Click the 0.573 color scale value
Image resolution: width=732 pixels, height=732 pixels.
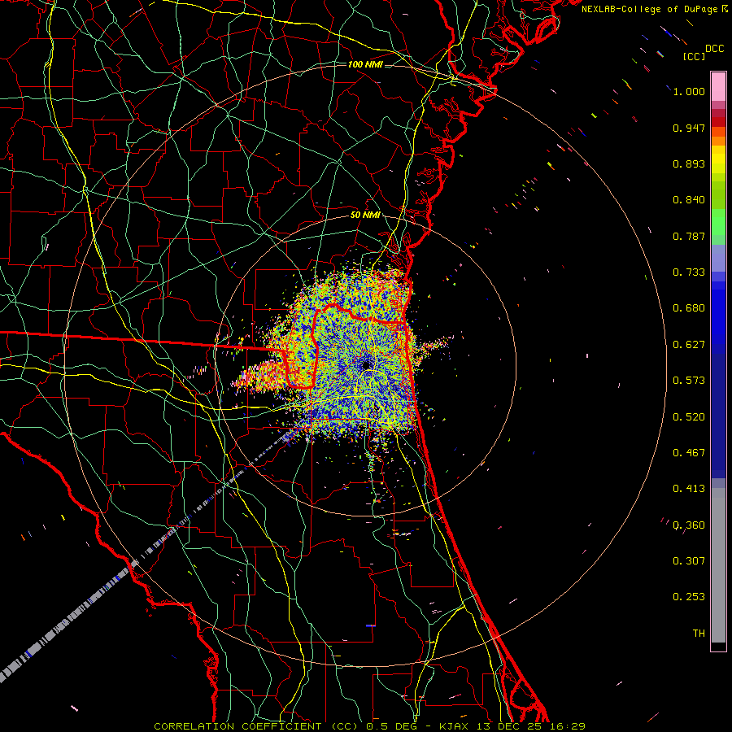click(689, 381)
